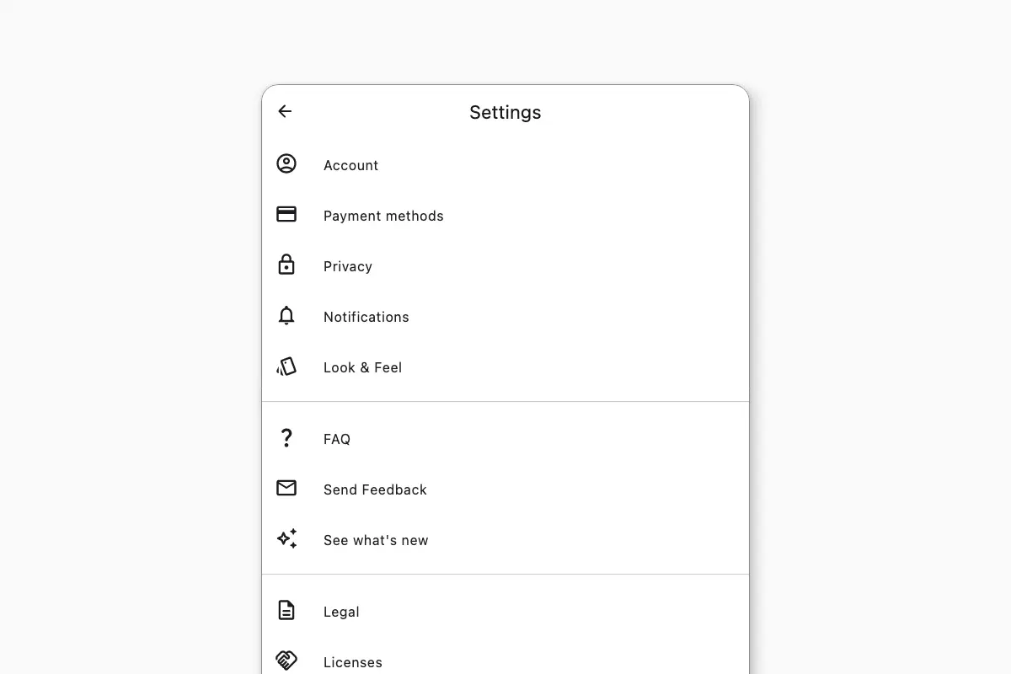Screen dimensions: 1011x674
Task: Click the Payment methods card icon
Action: (x=286, y=214)
